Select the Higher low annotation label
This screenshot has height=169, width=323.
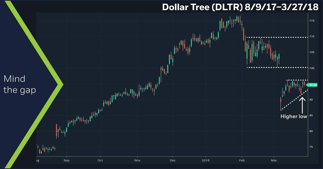(294, 116)
